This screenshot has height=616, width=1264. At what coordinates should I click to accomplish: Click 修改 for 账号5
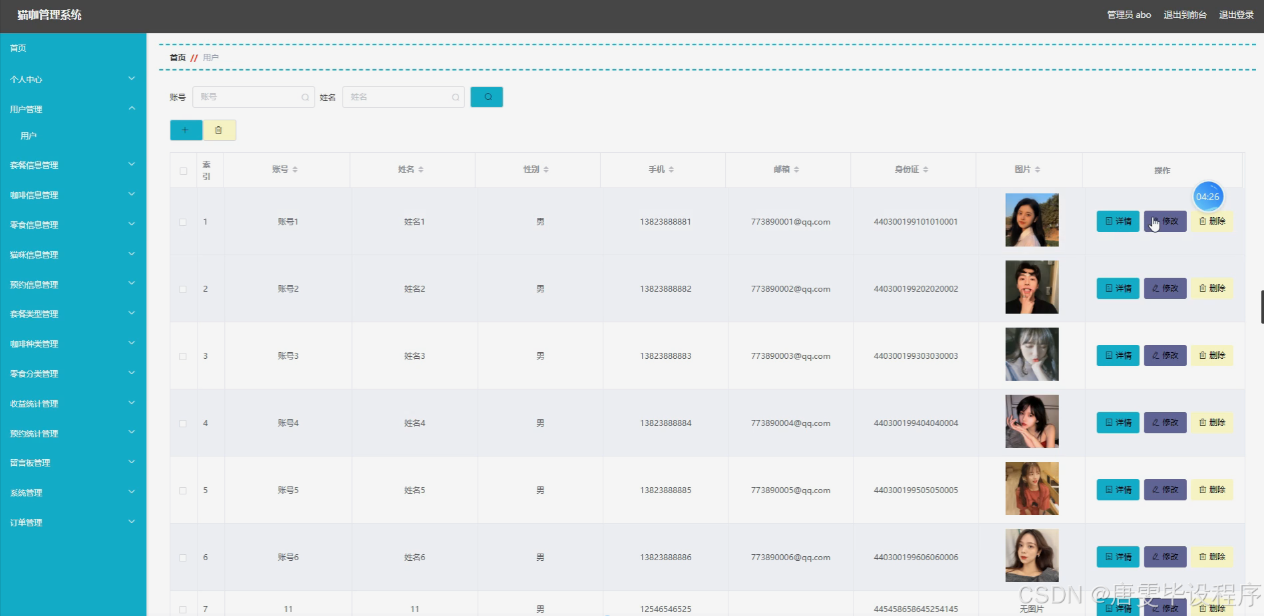pos(1165,490)
